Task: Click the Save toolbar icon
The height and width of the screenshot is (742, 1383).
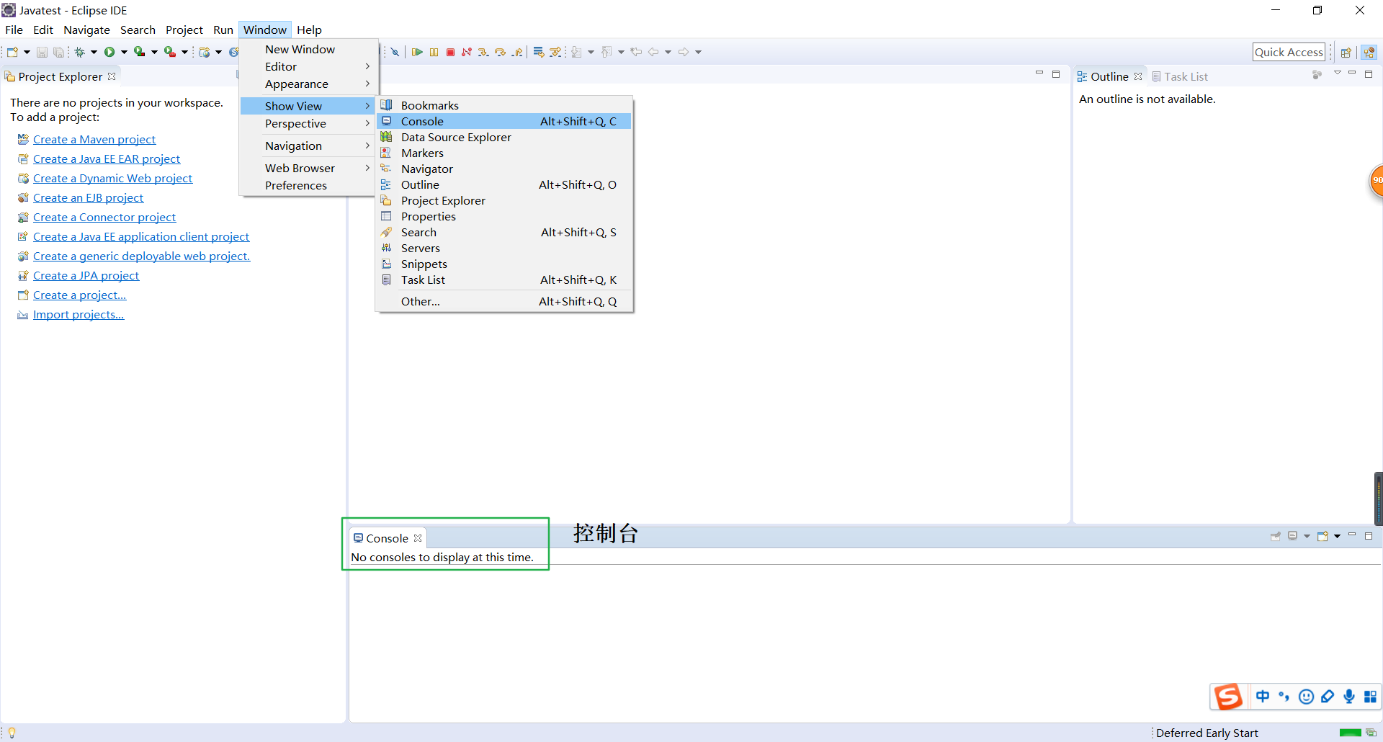Action: (x=42, y=52)
